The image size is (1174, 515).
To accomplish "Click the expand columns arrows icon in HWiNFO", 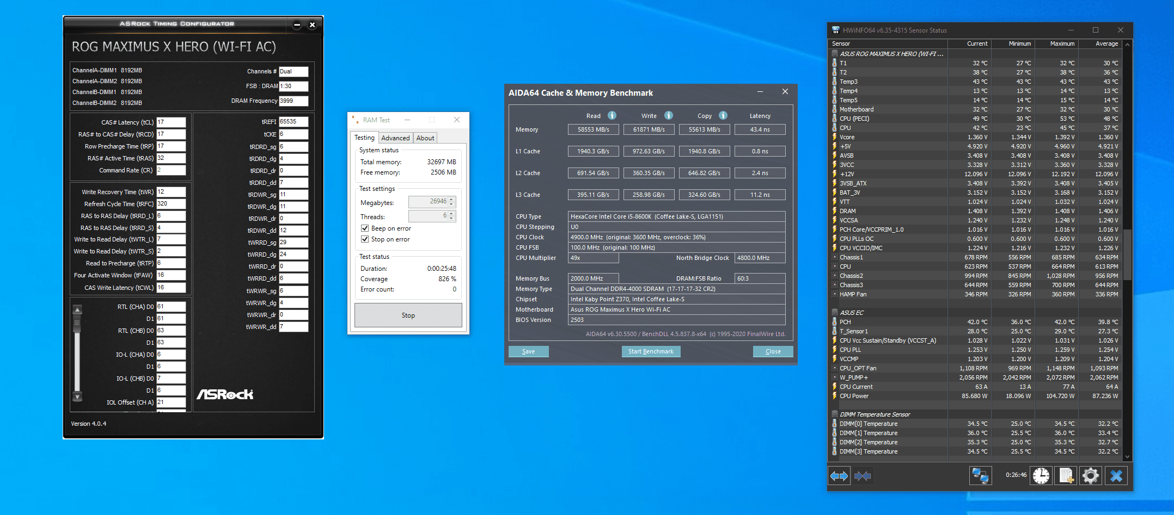I will (839, 476).
